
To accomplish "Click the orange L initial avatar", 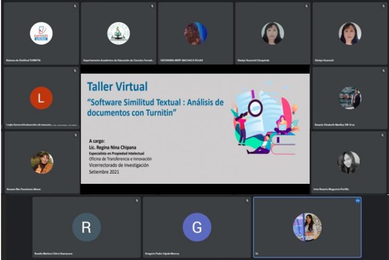I will 41,98.
